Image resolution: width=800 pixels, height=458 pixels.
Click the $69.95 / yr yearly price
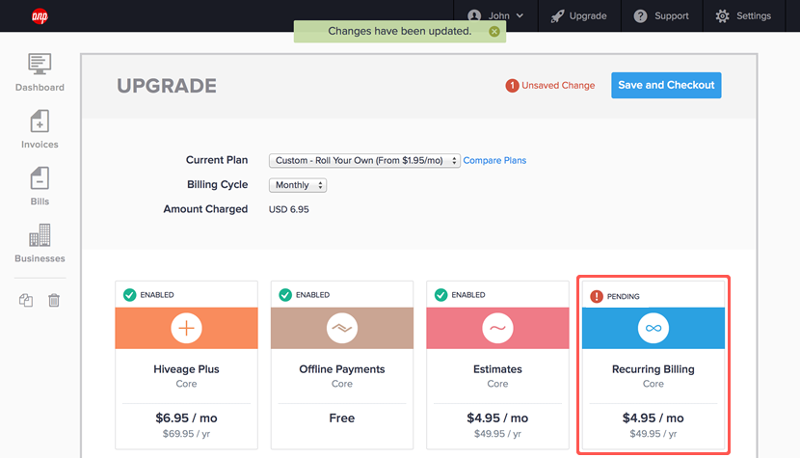click(x=186, y=434)
